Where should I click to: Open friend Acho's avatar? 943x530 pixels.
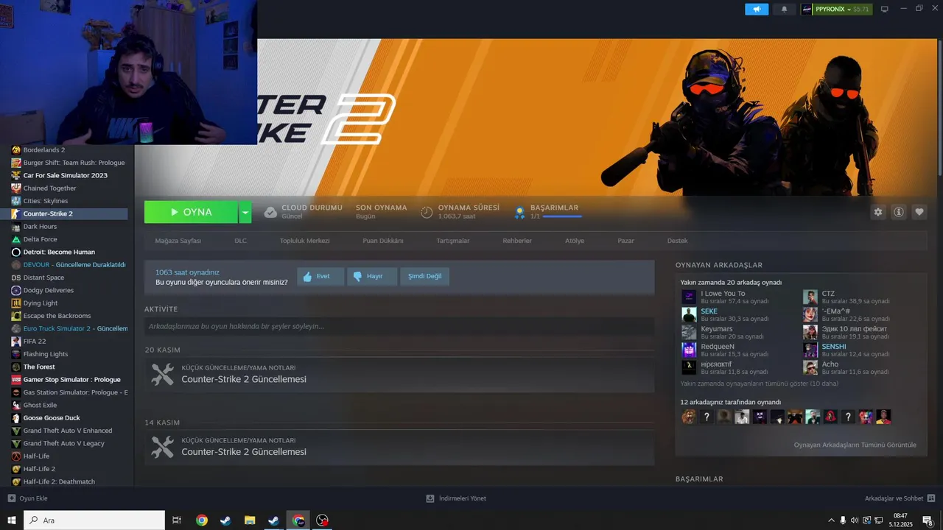pos(810,368)
